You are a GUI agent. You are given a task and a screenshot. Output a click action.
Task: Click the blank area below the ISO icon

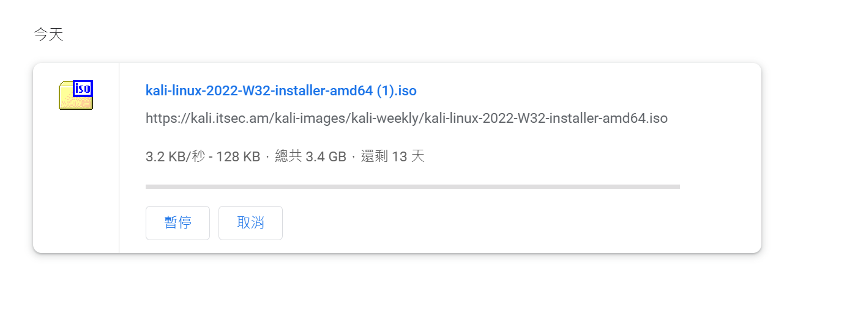tap(76, 183)
